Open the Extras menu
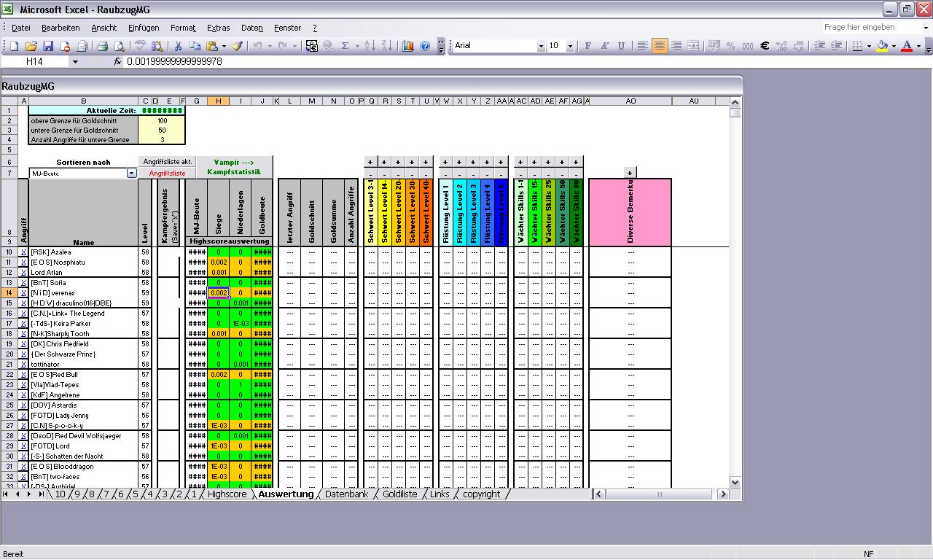Screen dimensions: 933x560 pyautogui.click(x=218, y=28)
